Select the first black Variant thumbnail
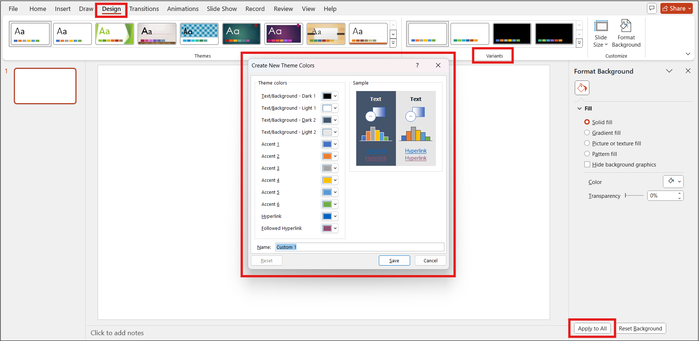This screenshot has height=341, width=699. 512,34
